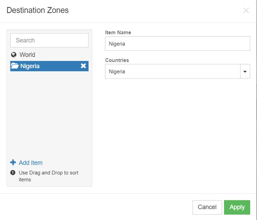
Task: Click the Add item link
Action: click(x=31, y=163)
